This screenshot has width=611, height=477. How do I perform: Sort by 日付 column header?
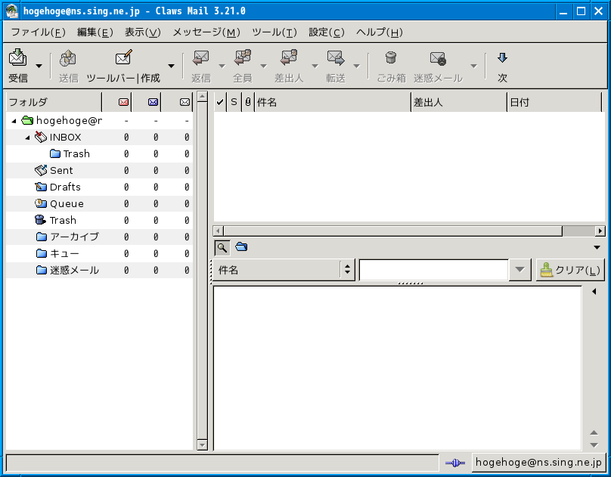click(x=554, y=102)
